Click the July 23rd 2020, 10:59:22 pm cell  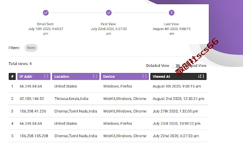176,123
